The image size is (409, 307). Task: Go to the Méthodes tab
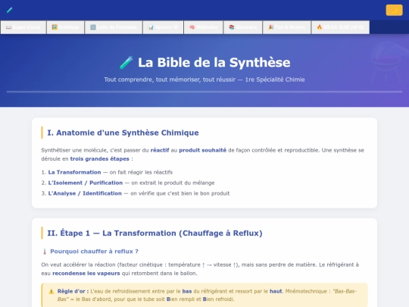coord(204,27)
